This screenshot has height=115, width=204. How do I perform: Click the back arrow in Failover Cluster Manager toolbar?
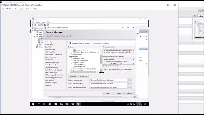pos(33,25)
